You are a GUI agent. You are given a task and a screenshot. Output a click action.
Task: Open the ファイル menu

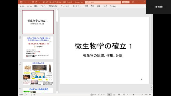point(22,6)
